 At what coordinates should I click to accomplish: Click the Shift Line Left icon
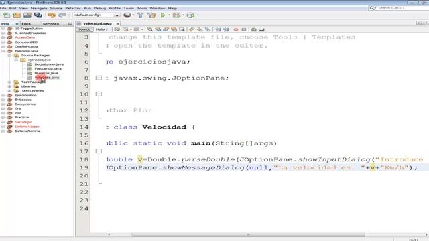218,29
